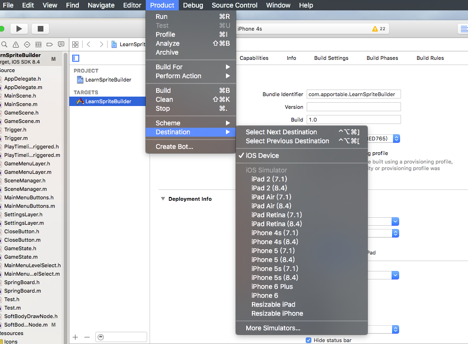The image size is (468, 344).
Task: Go forward with the right chevron
Action: click(101, 44)
